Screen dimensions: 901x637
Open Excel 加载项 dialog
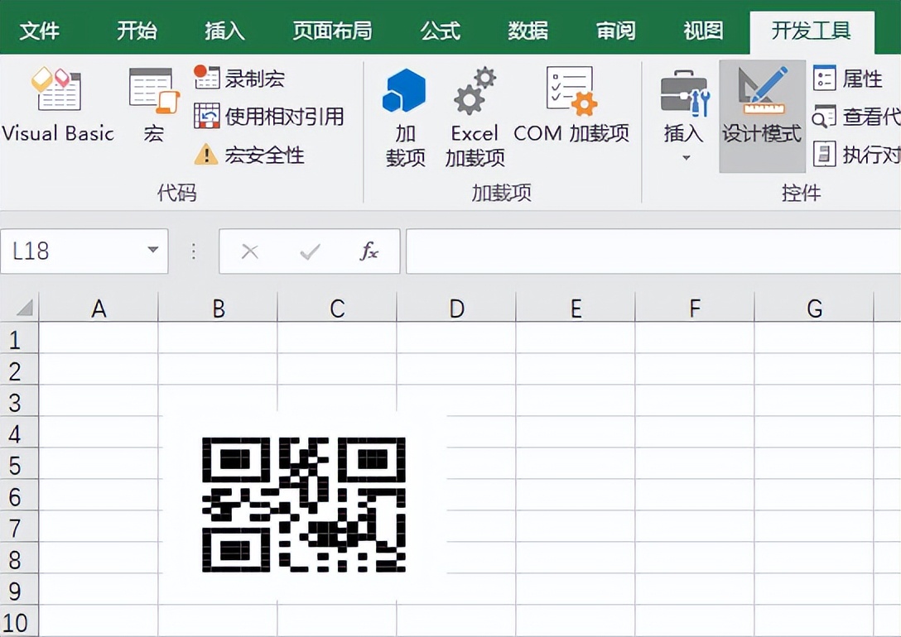475,117
